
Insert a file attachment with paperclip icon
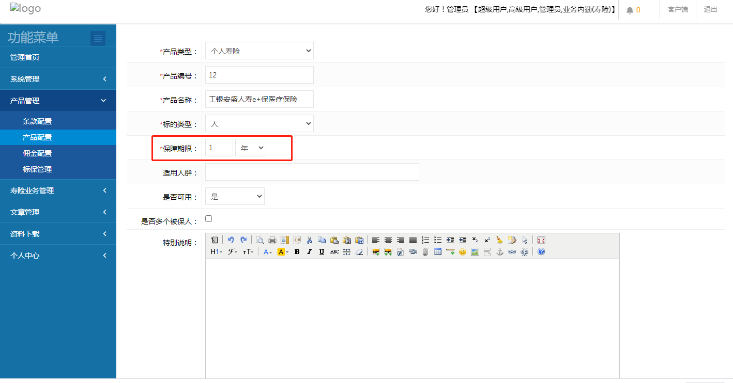(425, 252)
